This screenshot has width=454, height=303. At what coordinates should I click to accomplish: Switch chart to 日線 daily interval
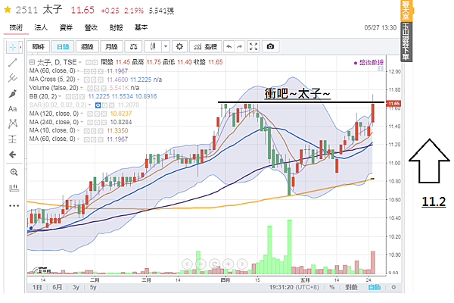(63, 46)
